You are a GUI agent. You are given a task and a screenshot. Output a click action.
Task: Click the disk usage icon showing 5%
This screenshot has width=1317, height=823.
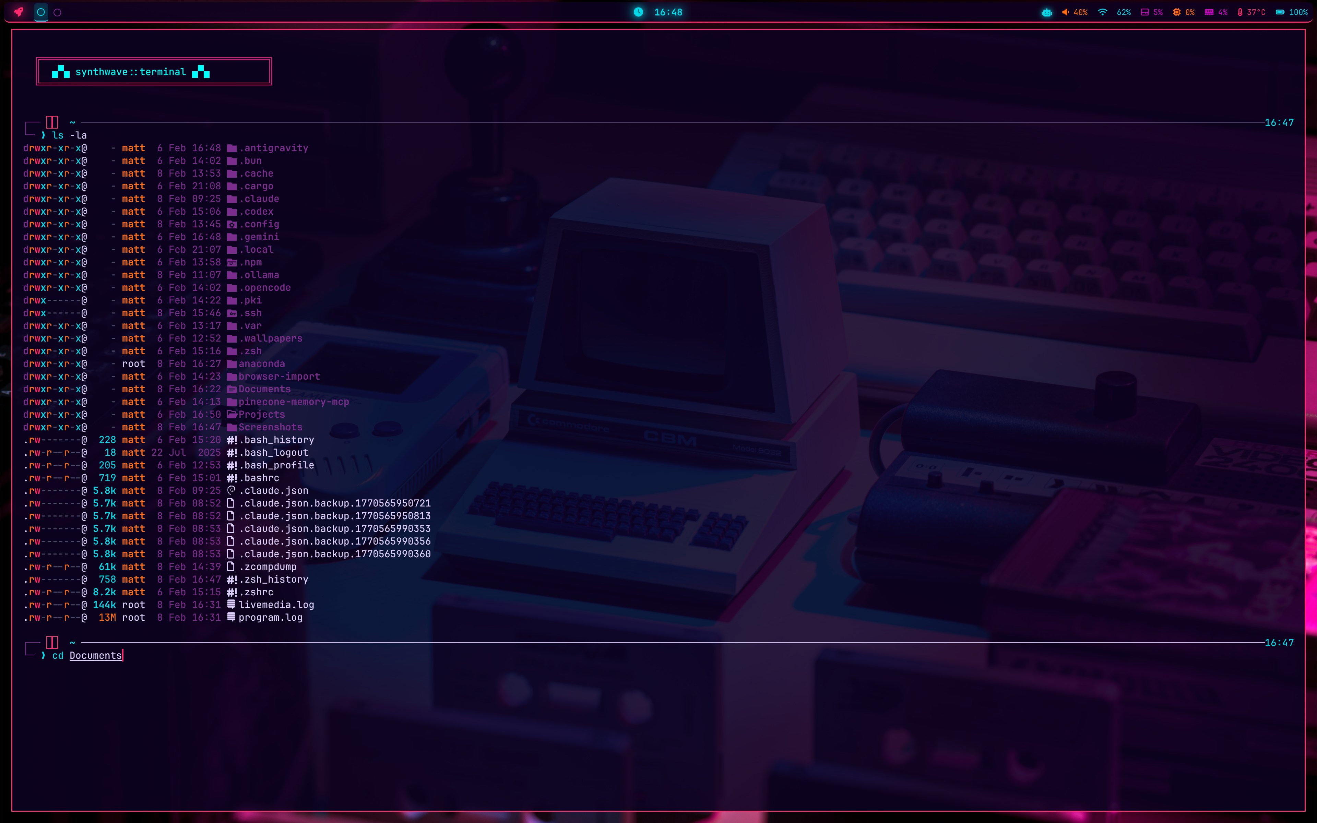coord(1144,13)
